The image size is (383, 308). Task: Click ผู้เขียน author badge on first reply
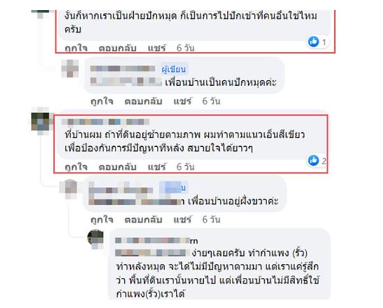click(174, 69)
